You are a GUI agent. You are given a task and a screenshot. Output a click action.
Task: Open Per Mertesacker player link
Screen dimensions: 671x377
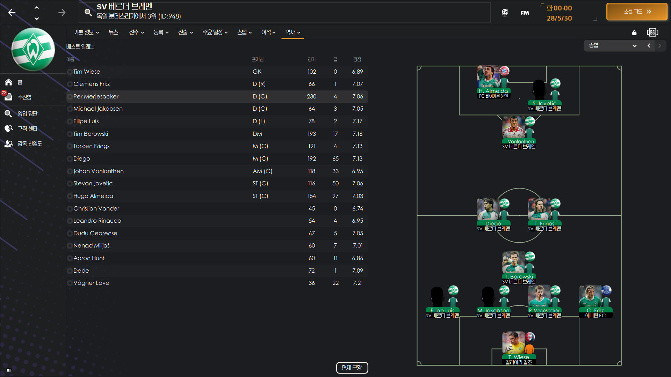coord(96,96)
